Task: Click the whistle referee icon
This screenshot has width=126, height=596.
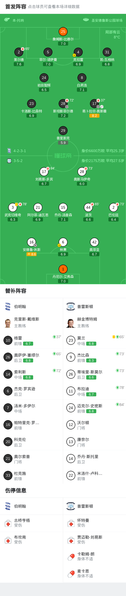Action: click(7, 20)
